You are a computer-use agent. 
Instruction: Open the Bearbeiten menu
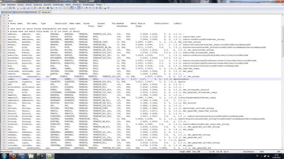[12, 5]
